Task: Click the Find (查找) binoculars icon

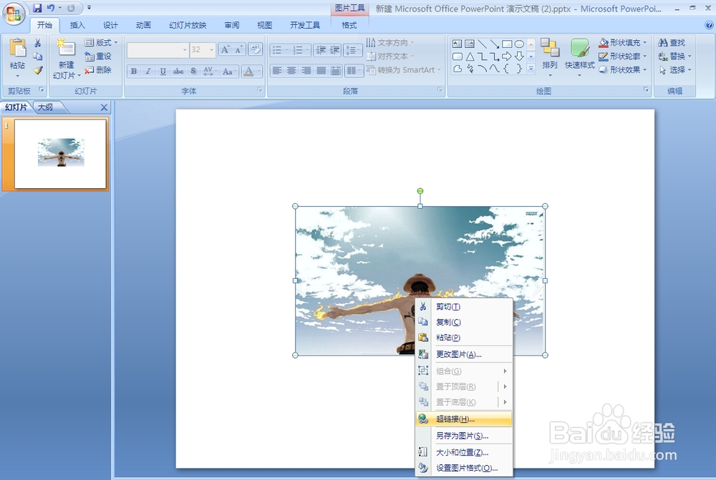Action: tap(663, 43)
